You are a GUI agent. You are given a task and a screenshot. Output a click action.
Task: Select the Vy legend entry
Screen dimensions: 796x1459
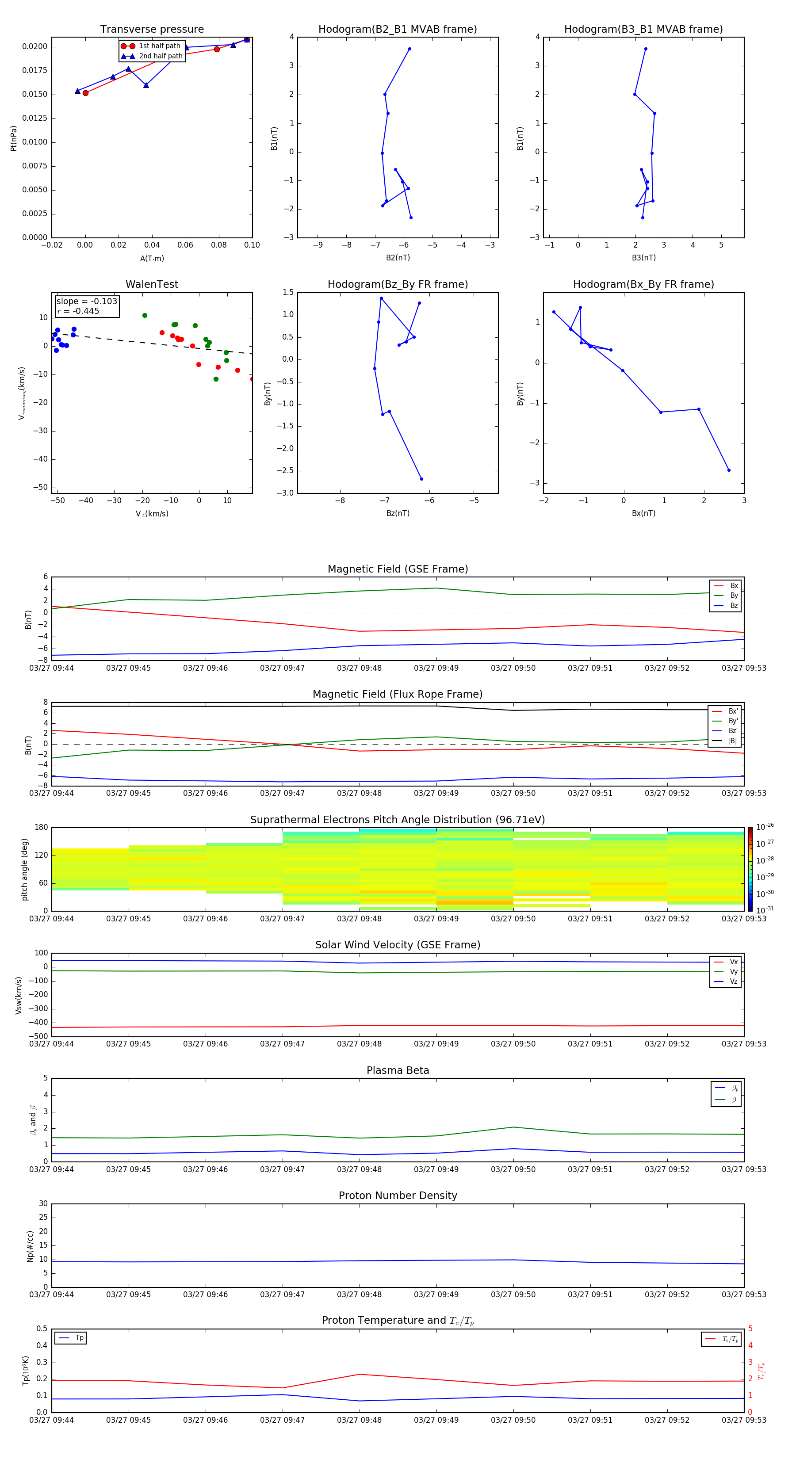click(726, 972)
